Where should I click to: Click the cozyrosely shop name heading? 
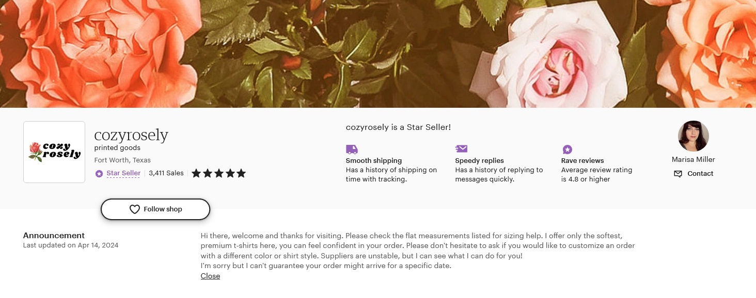131,135
